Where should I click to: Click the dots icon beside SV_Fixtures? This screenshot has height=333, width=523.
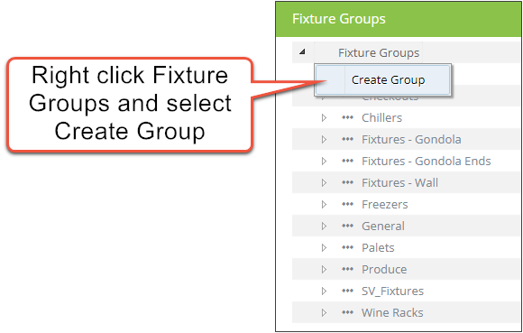coord(347,291)
